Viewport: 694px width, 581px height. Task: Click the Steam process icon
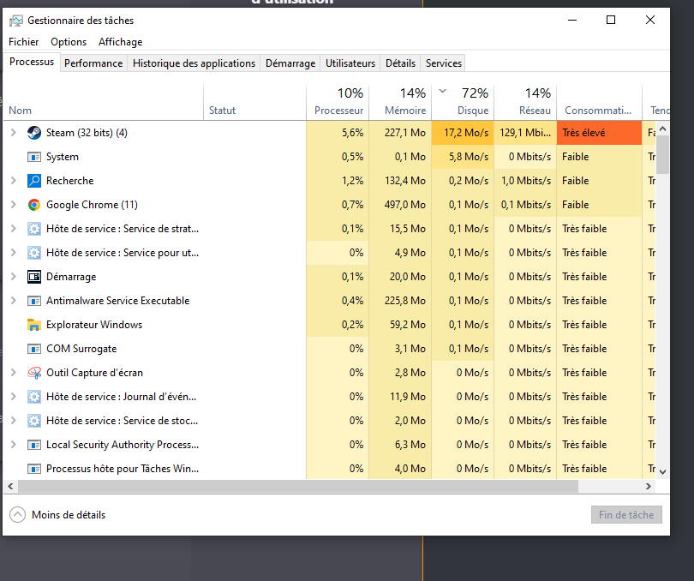[34, 133]
